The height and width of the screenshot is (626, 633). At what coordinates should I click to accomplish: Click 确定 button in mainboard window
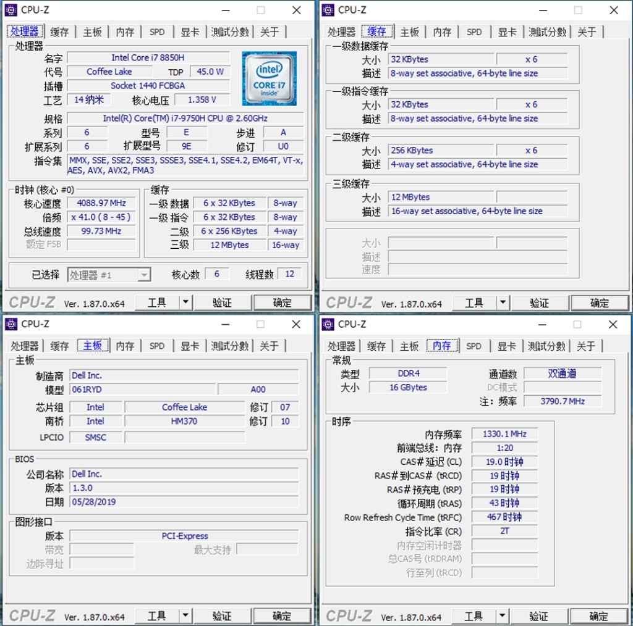click(x=282, y=616)
